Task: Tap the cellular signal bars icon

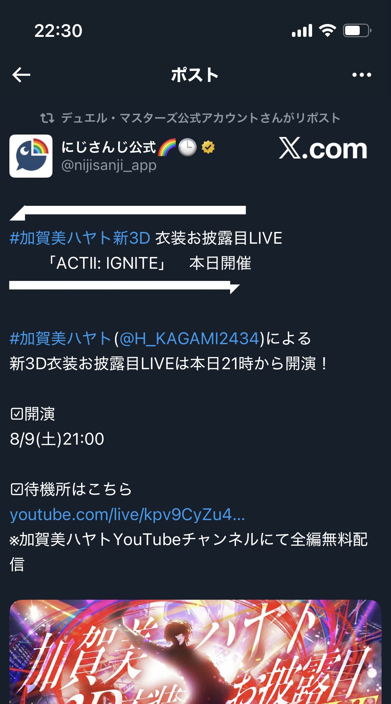Action: click(x=302, y=31)
